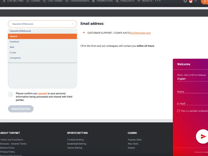
Task: Open the preferred language English selector
Action: point(192,79)
